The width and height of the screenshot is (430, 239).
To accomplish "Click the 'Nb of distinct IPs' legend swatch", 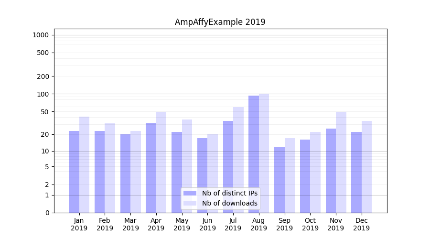I will (190, 193).
